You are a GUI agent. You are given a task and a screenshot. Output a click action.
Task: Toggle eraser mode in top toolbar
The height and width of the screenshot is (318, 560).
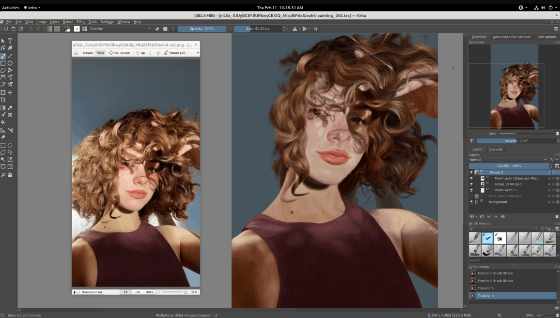pyautogui.click(x=157, y=29)
